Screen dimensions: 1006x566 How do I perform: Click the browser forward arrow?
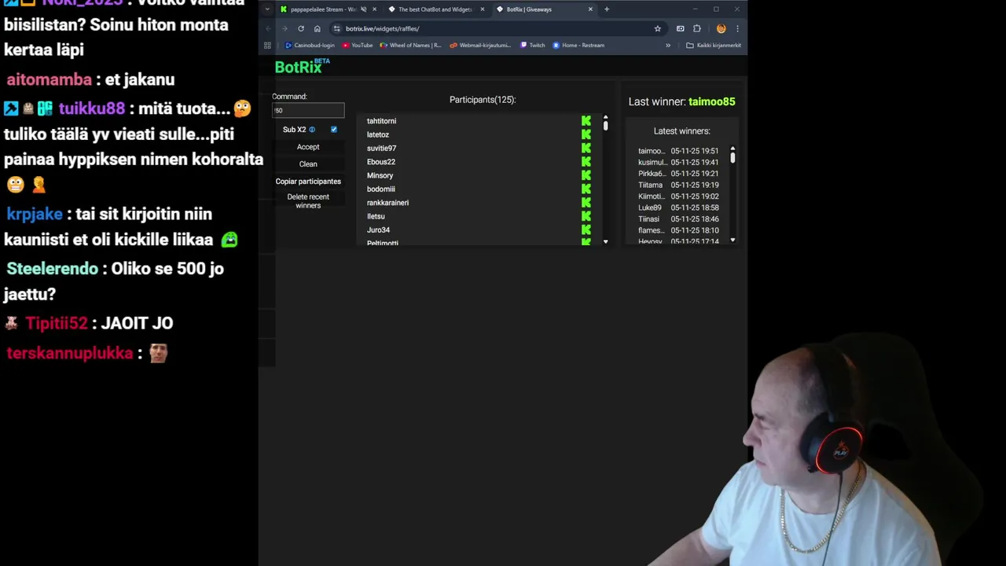pyautogui.click(x=285, y=28)
